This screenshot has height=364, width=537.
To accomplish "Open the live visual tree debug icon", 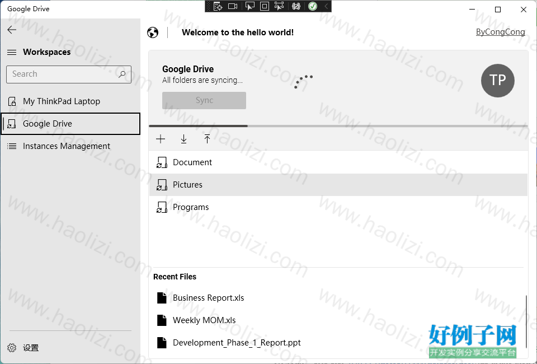I will click(x=218, y=6).
